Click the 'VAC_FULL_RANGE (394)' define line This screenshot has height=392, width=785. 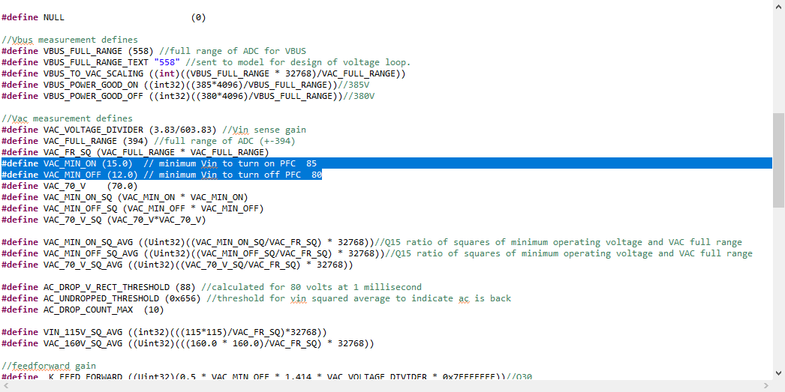[149, 141]
